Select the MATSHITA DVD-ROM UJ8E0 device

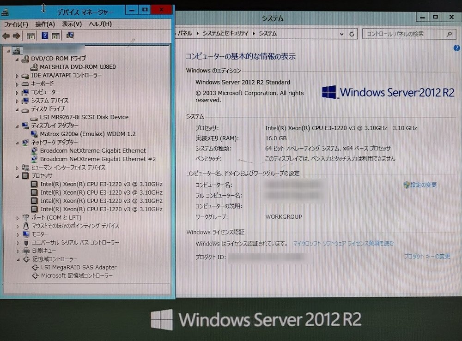tap(78, 67)
